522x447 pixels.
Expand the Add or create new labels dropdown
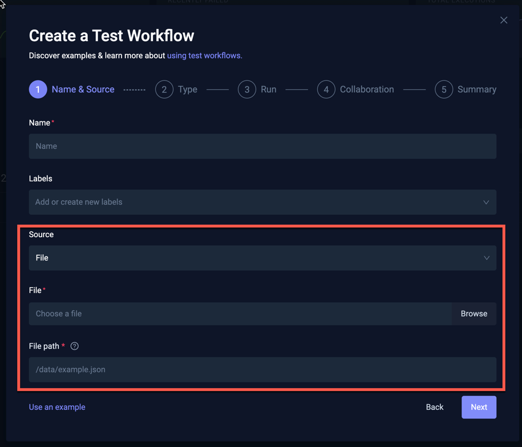click(262, 202)
